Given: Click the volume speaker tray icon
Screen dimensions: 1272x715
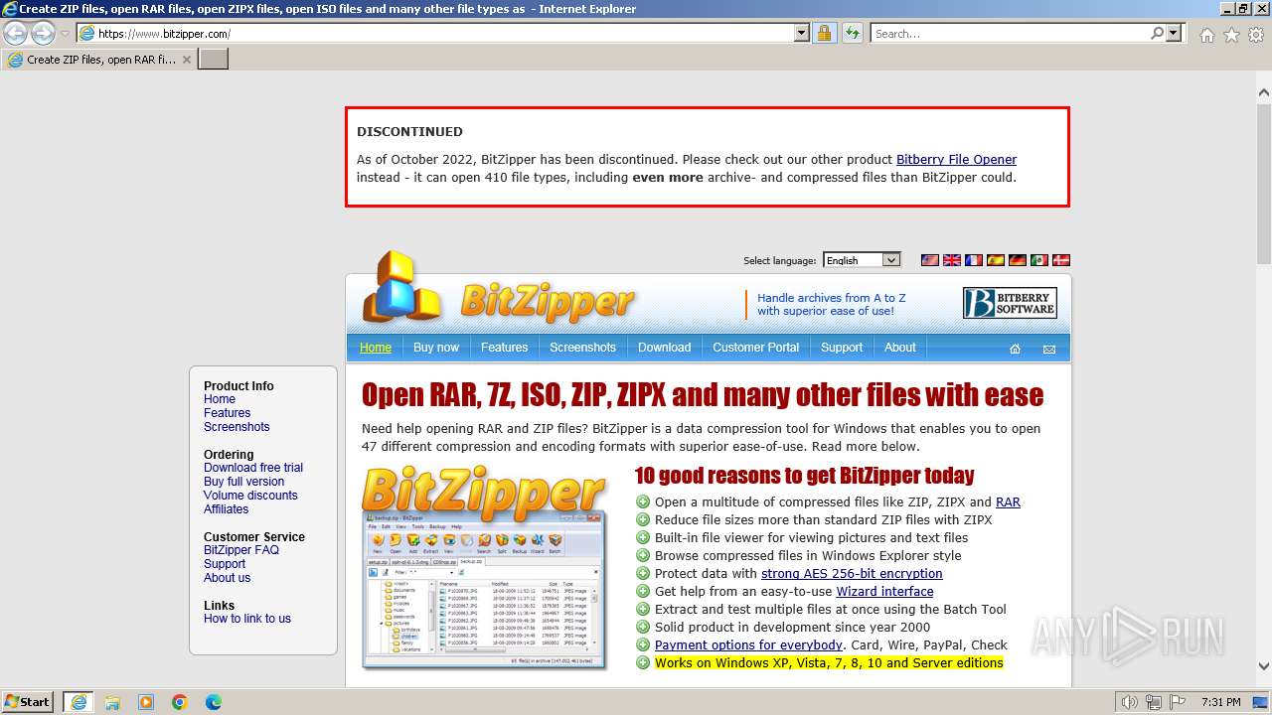Looking at the screenshot, I should click(1130, 702).
